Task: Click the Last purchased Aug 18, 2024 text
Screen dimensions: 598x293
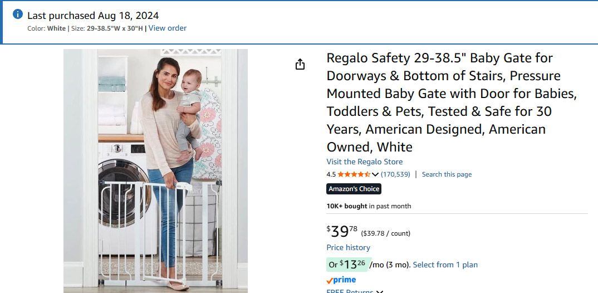Action: pos(93,16)
